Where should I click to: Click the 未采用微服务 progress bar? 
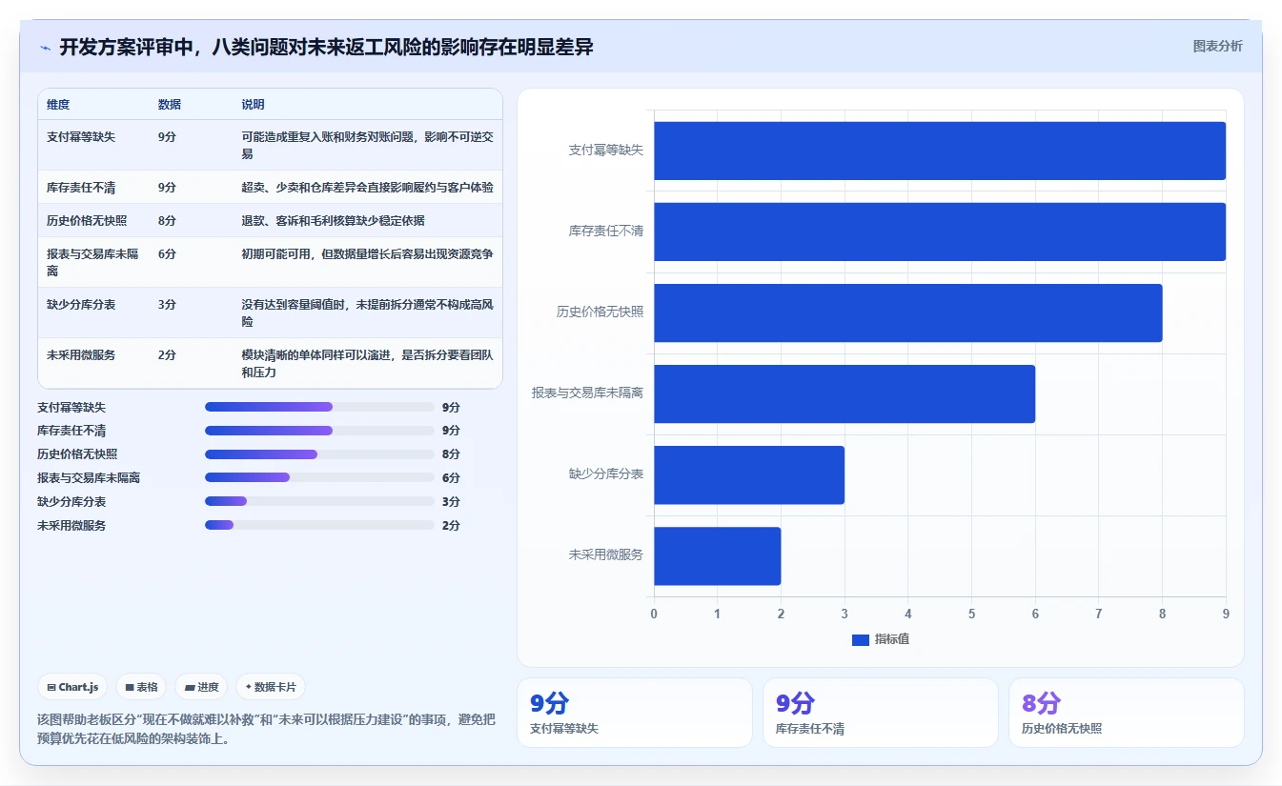[319, 525]
